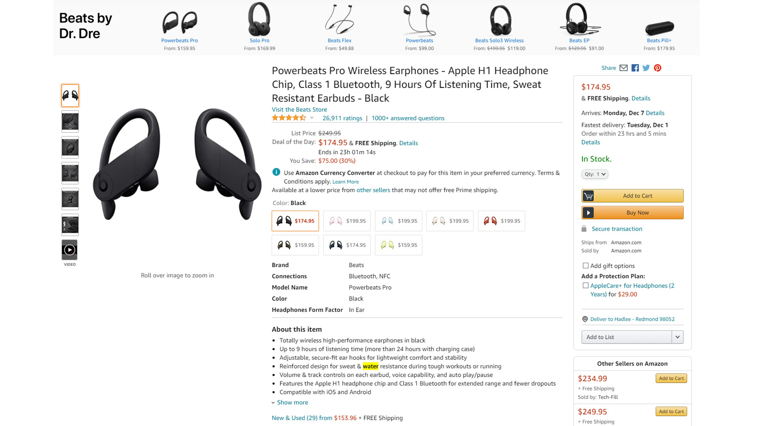Expand the Add to List dropdown arrow
The height and width of the screenshot is (426, 757).
pos(677,337)
